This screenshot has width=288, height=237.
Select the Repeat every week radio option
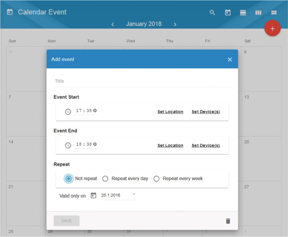pyautogui.click(x=156, y=178)
